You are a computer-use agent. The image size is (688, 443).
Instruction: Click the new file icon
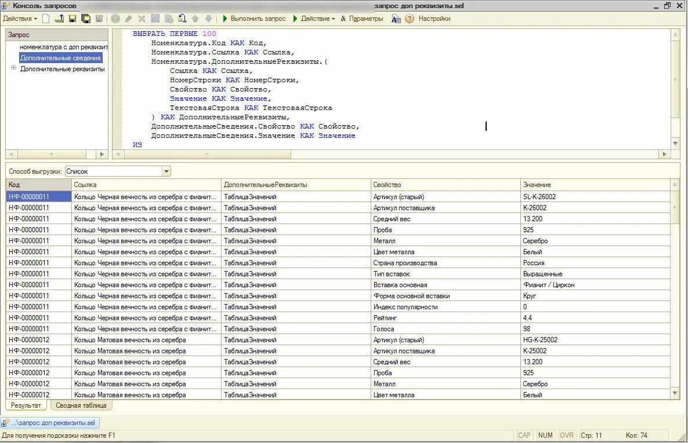coord(46,19)
